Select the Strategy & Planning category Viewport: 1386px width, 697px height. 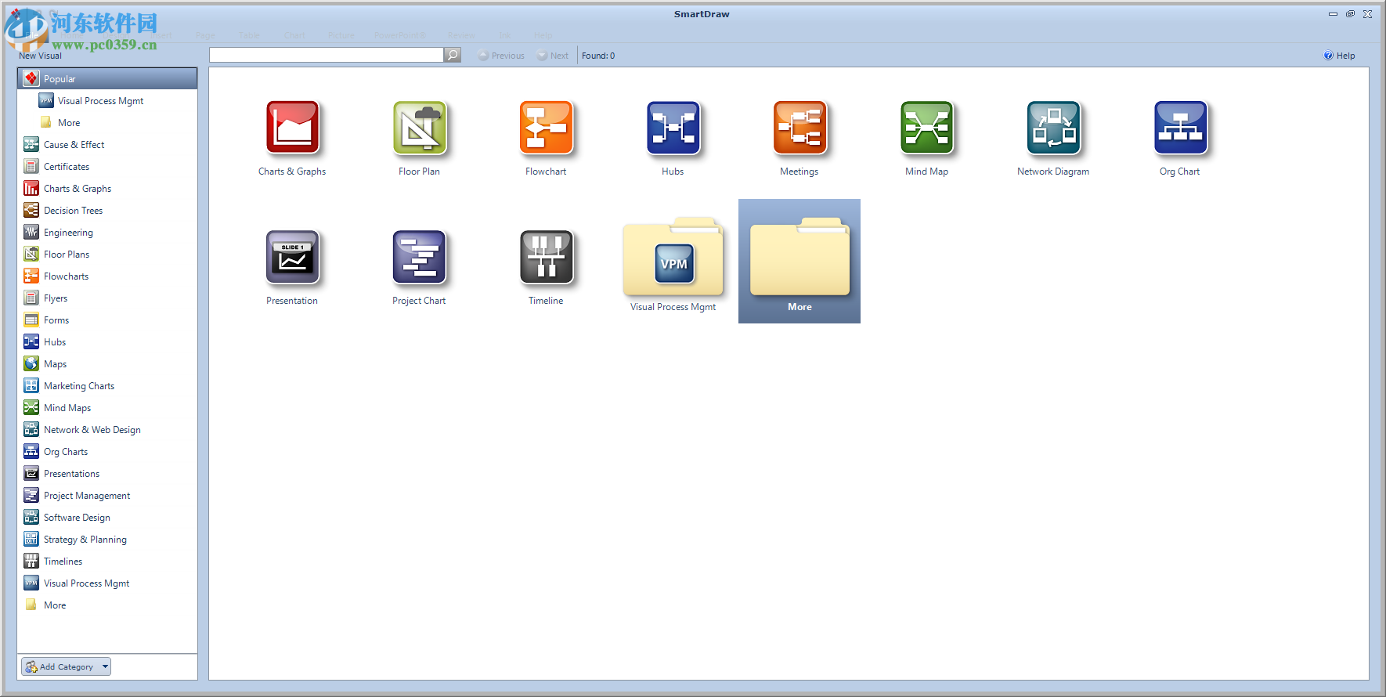(x=85, y=540)
